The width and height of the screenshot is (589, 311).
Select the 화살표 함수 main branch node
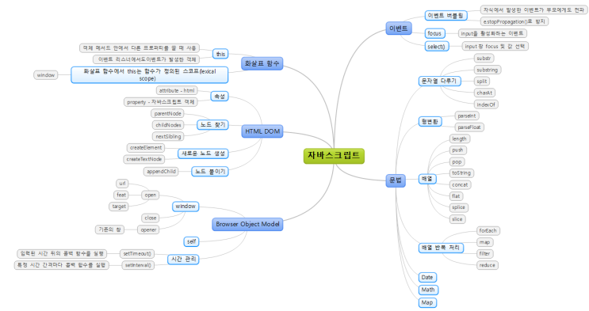coord(262,63)
